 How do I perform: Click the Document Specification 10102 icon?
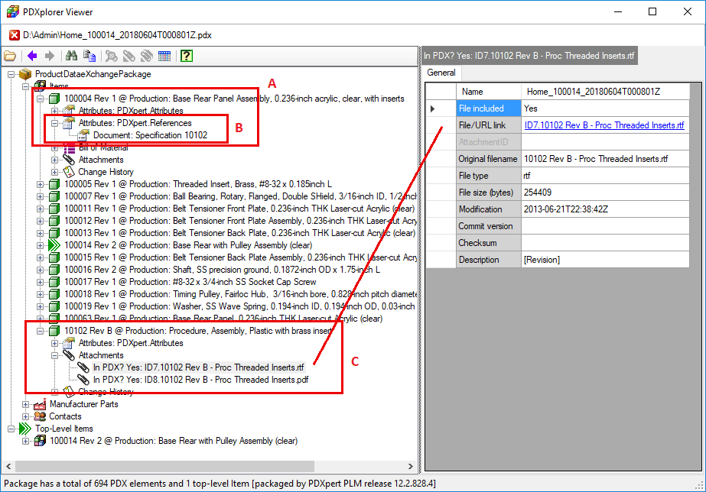(83, 135)
